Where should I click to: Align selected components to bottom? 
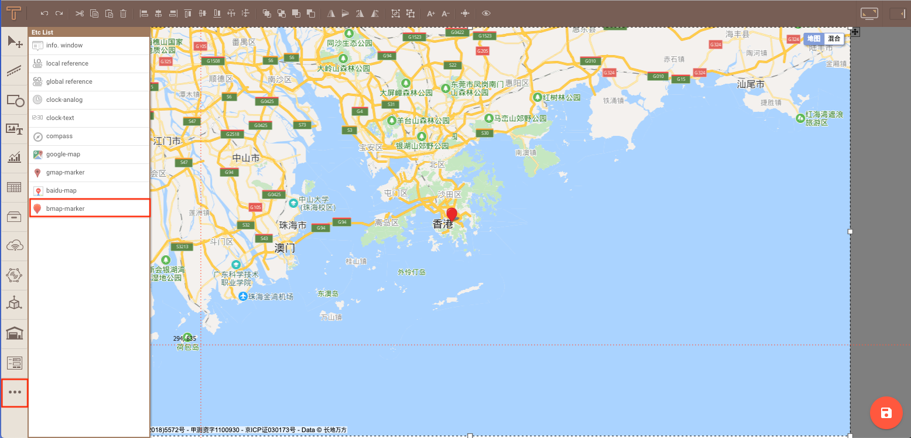217,13
